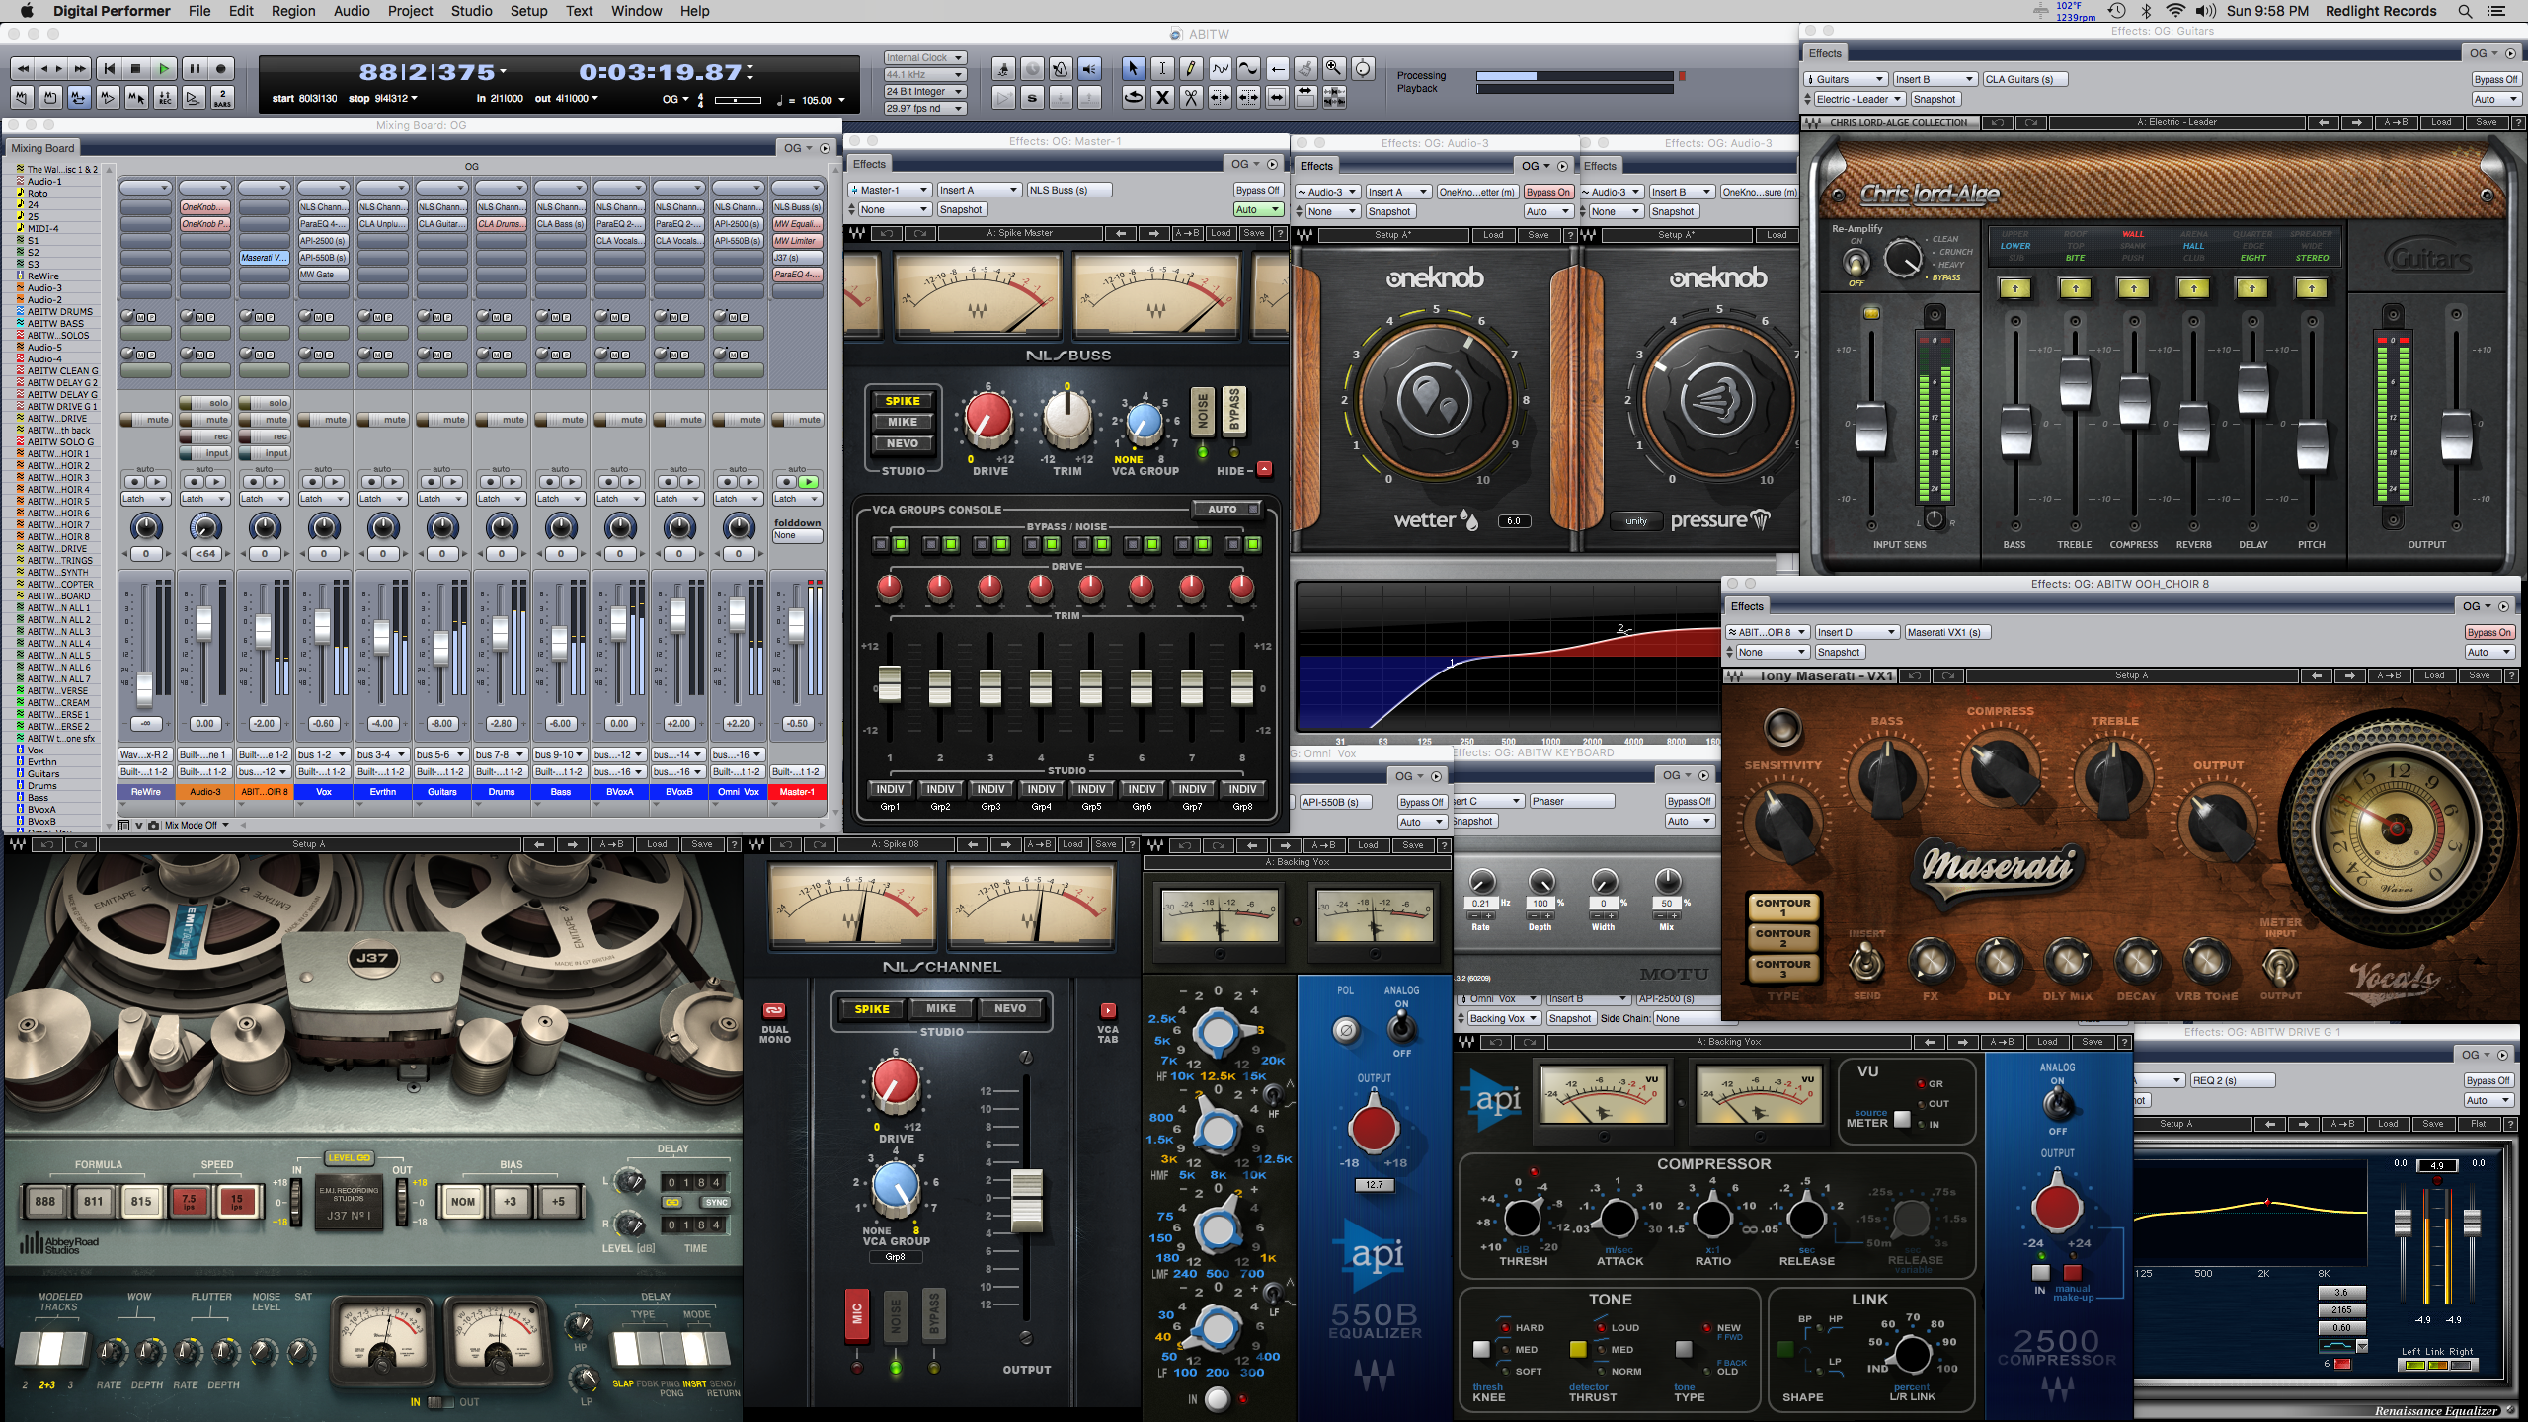This screenshot has width=2528, height=1422.
Task: Switch to the Mixing Board tab
Action: (x=42, y=148)
